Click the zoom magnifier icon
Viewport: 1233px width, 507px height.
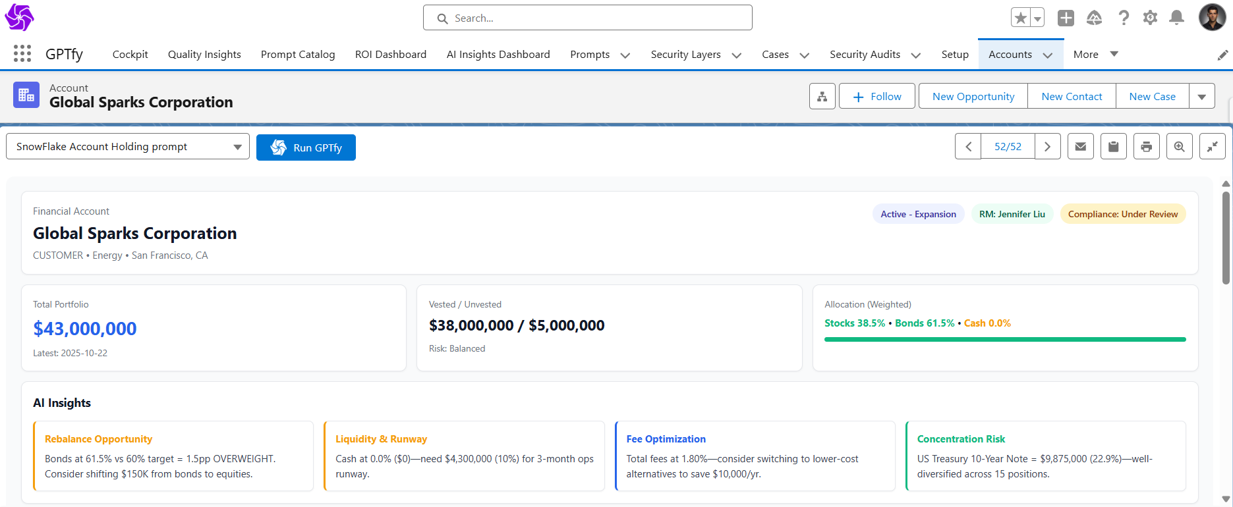point(1179,147)
